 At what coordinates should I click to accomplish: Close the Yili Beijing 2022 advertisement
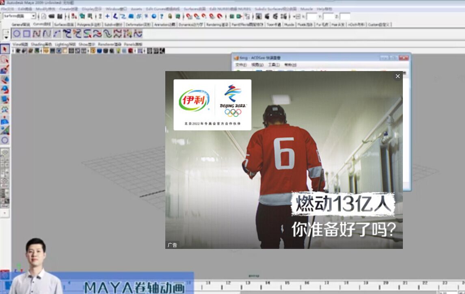coord(398,76)
